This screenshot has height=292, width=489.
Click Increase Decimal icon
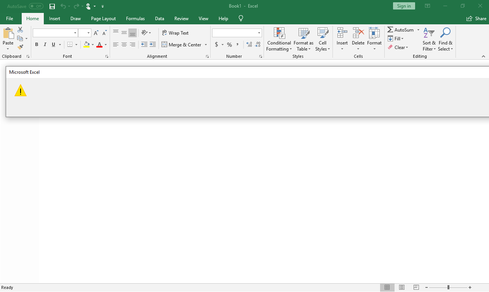[x=249, y=44]
